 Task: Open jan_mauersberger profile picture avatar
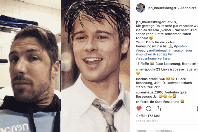point(140,8)
